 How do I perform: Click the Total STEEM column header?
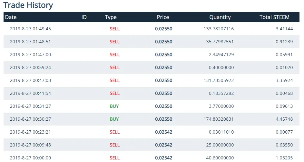[275, 17]
